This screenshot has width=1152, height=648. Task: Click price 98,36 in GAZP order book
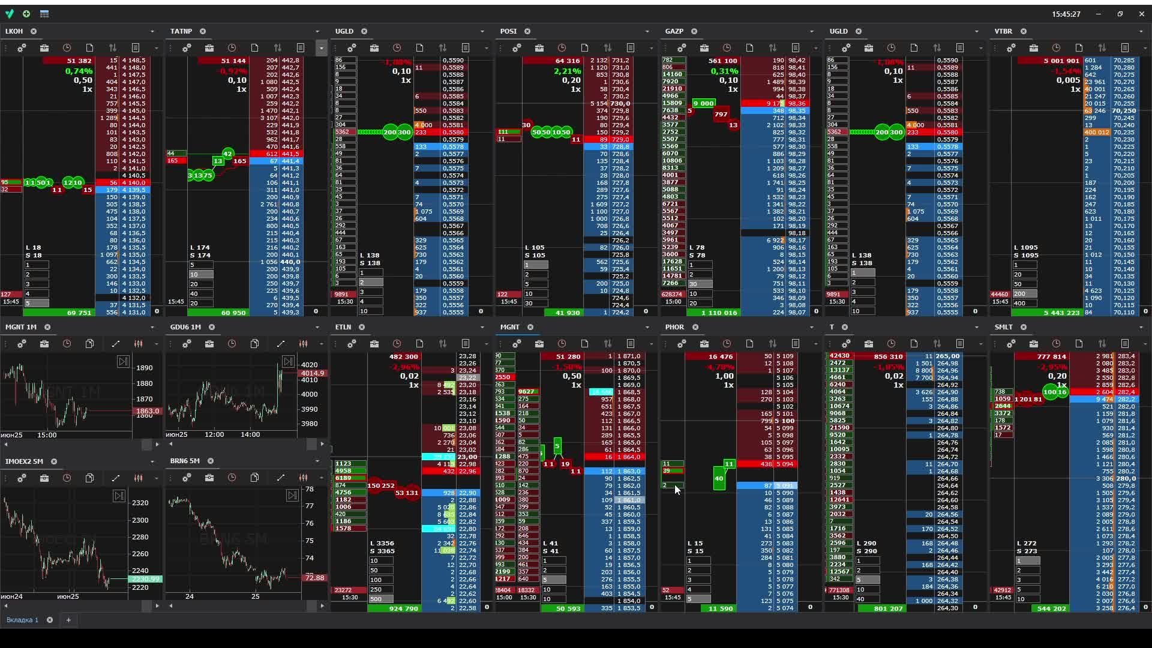tap(797, 103)
